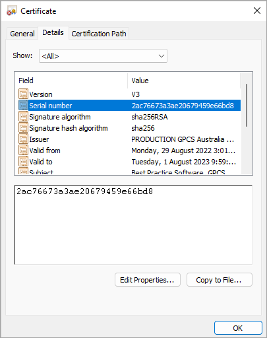Click inside the serial number value text box
This screenshot has height=338, width=267.
pos(133,225)
